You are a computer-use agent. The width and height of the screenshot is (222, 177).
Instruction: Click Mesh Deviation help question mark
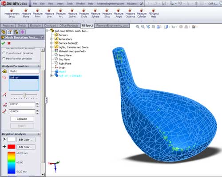point(42,37)
